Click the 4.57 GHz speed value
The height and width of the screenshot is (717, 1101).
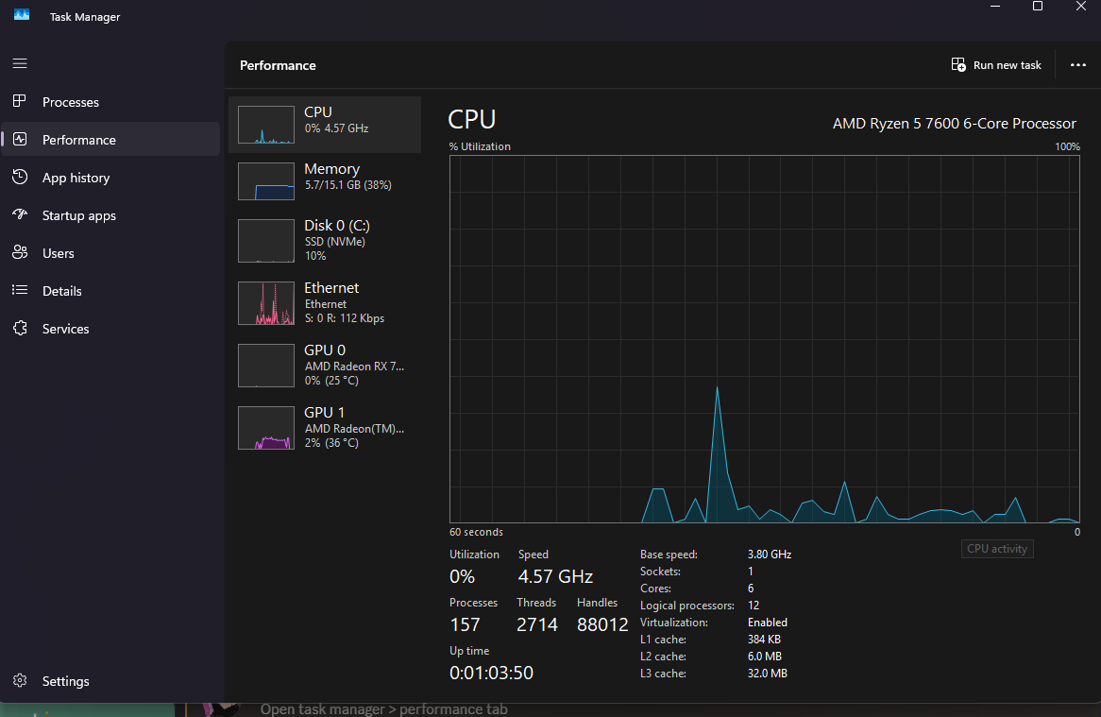(555, 576)
